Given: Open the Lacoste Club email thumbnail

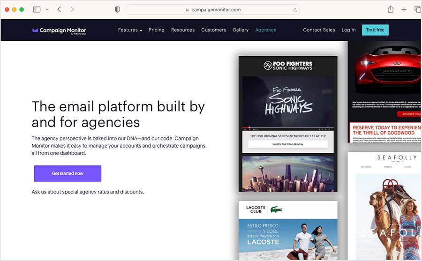Looking at the screenshot, I should tap(288, 231).
